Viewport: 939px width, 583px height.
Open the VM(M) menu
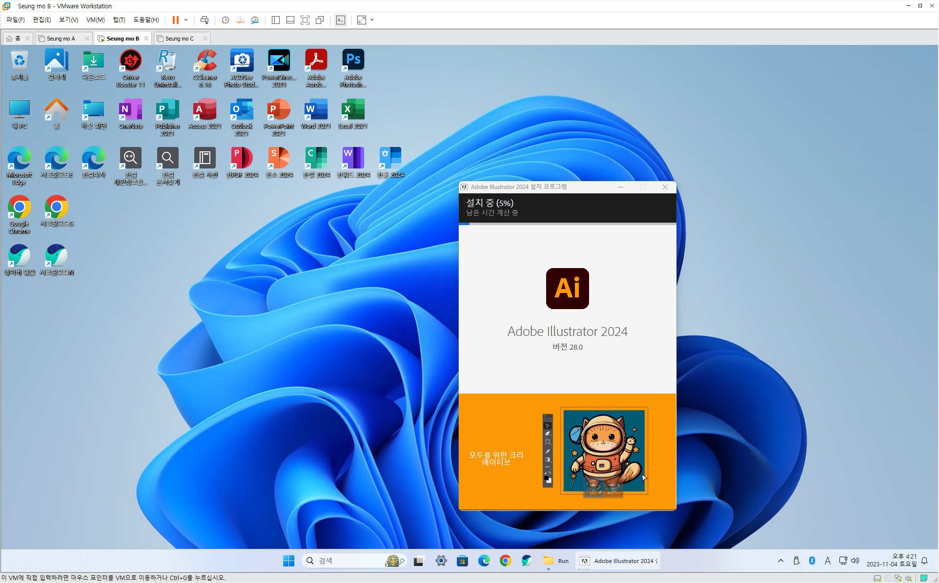coord(95,20)
